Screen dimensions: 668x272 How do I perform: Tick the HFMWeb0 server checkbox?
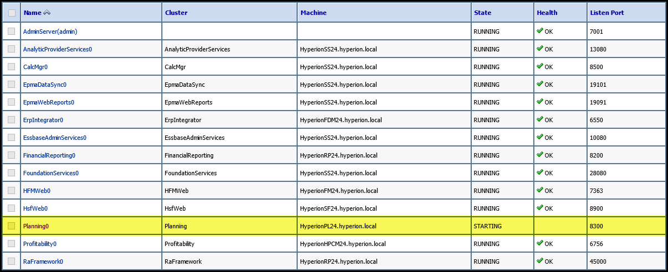click(12, 191)
